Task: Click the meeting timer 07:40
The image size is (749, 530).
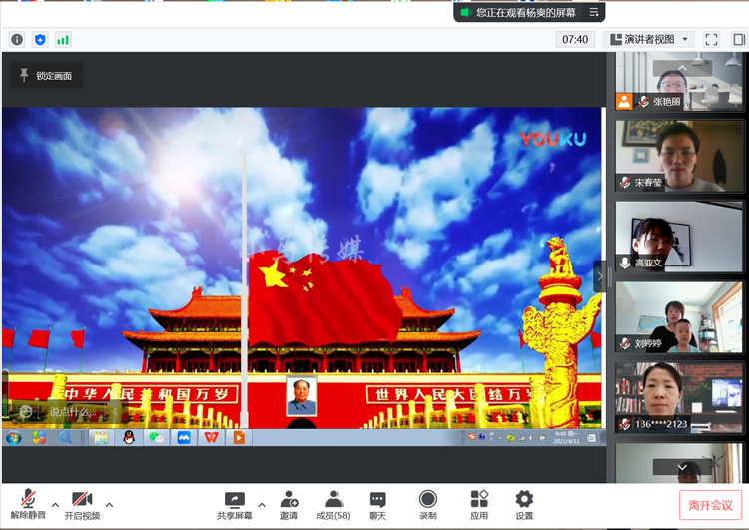Action: tap(575, 39)
